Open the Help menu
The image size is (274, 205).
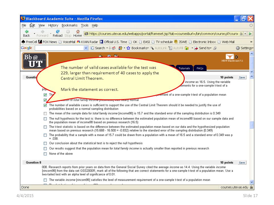pos(95,25)
